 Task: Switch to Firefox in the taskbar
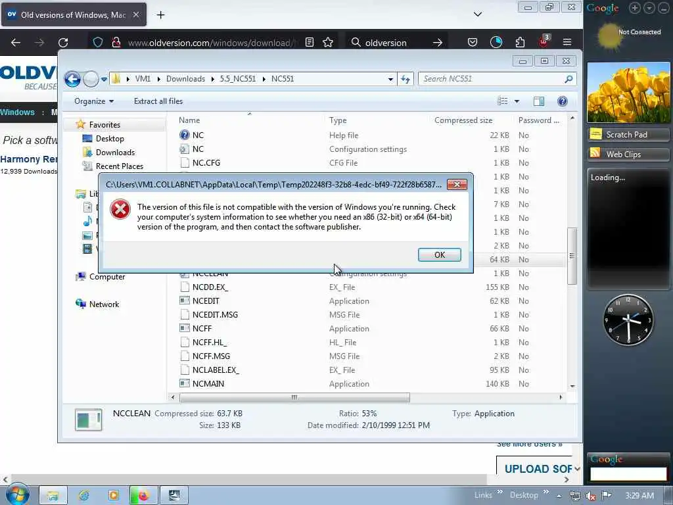point(143,495)
